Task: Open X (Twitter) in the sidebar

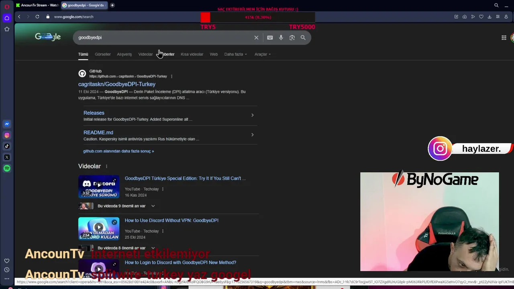Action: [x=7, y=157]
